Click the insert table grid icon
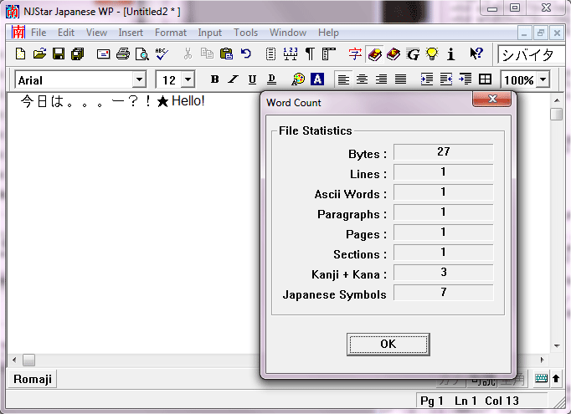 tap(485, 79)
